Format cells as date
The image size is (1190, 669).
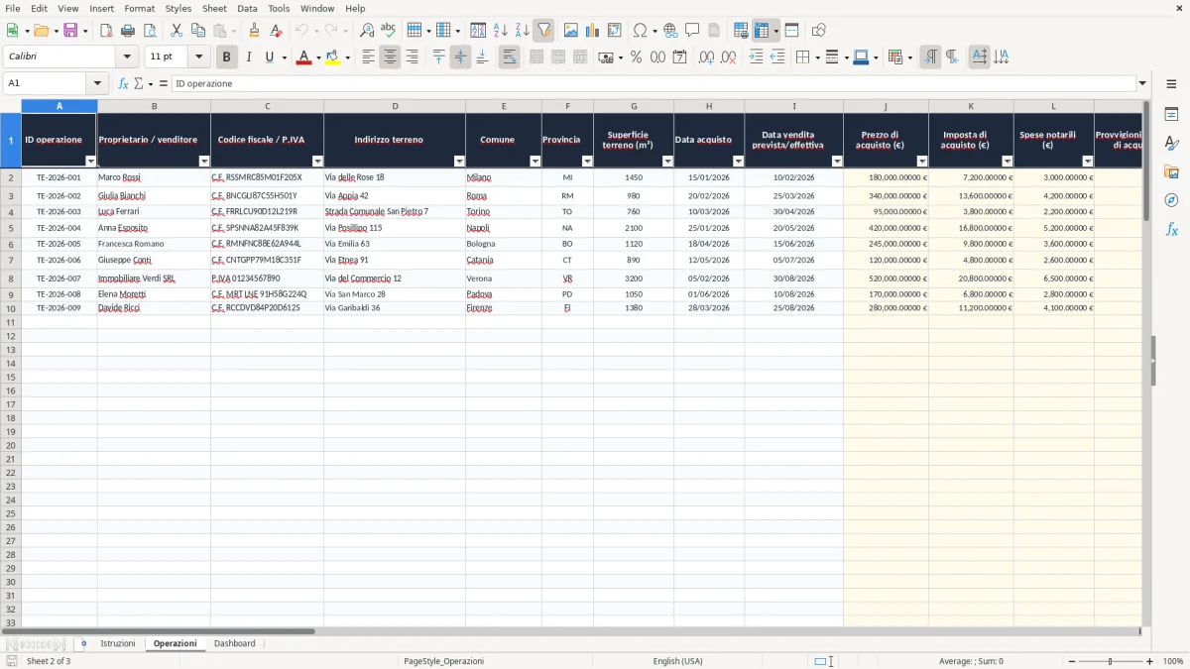pos(679,57)
